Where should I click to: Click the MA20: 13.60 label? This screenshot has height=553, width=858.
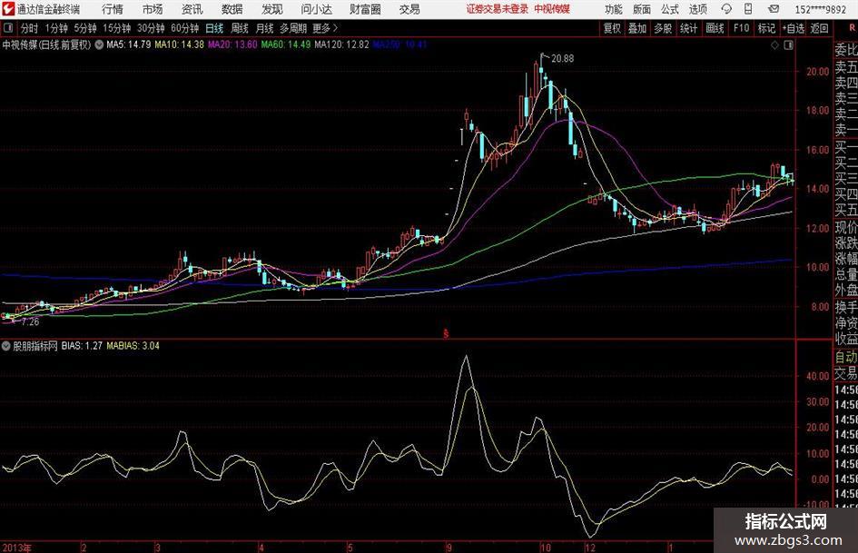point(232,44)
